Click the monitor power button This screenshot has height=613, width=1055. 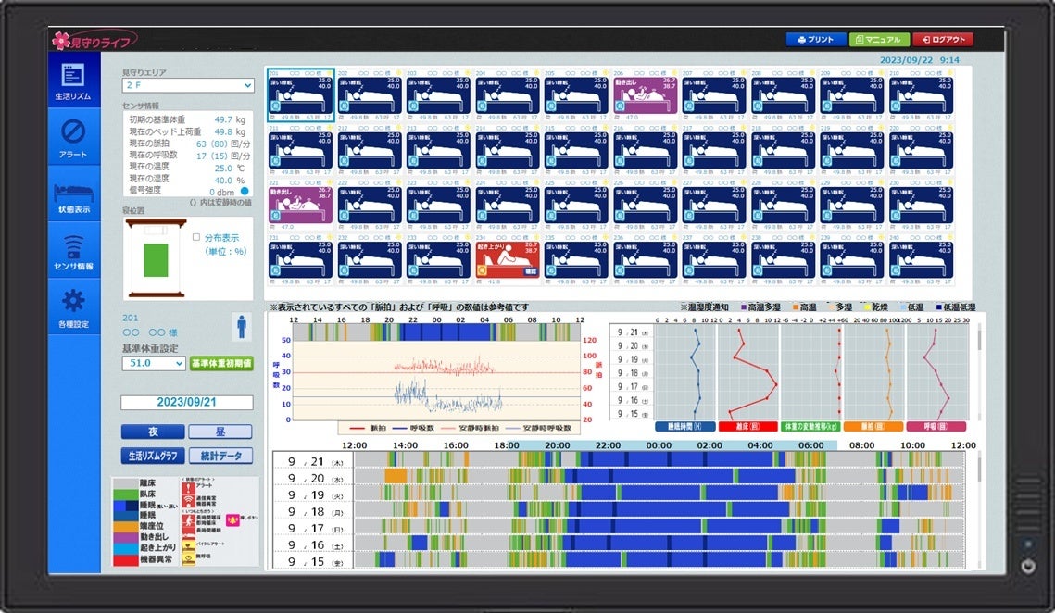(x=1027, y=566)
